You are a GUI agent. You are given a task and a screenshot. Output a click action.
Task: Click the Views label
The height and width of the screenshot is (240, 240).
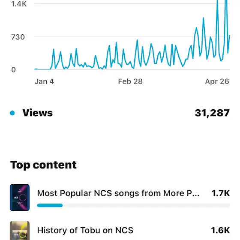tap(38, 113)
